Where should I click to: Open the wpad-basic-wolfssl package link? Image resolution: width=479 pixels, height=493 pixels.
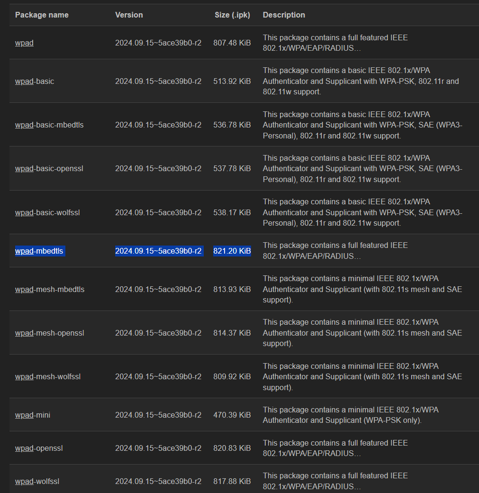(x=47, y=212)
